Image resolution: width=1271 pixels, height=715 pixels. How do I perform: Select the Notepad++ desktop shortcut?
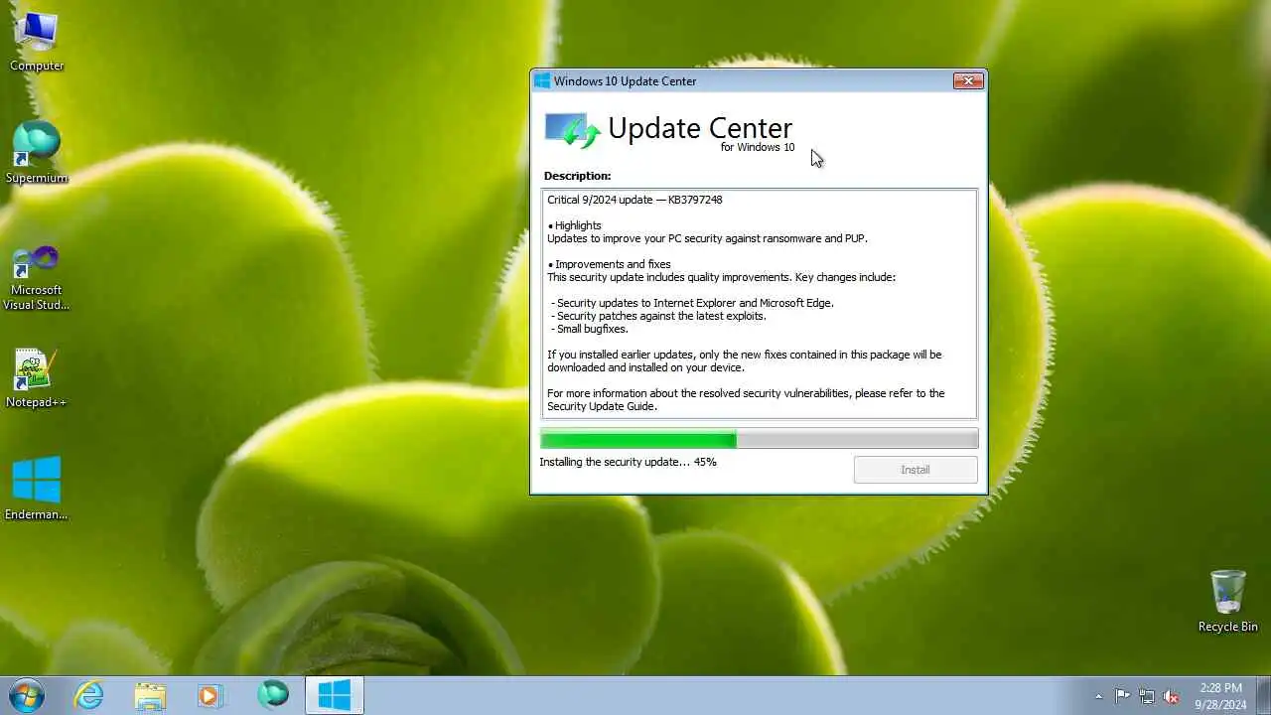[x=37, y=377]
